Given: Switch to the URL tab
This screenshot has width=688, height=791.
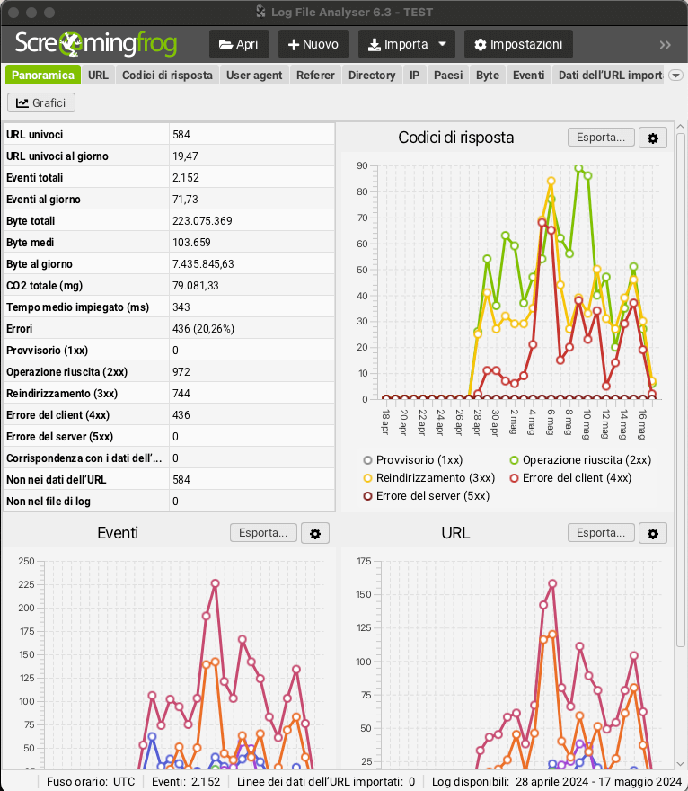Looking at the screenshot, I should tap(98, 76).
